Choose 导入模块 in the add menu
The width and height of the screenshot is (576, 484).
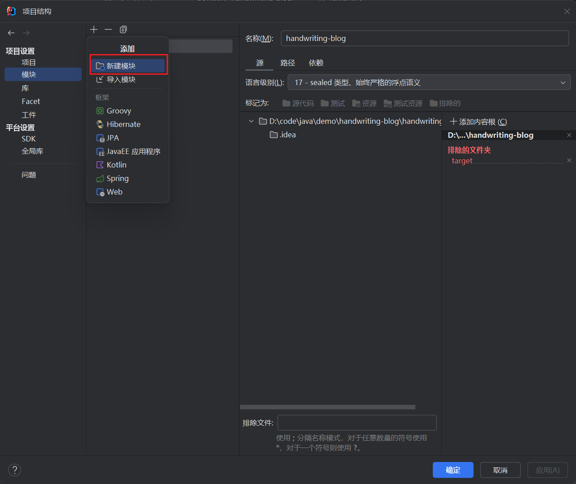point(128,79)
